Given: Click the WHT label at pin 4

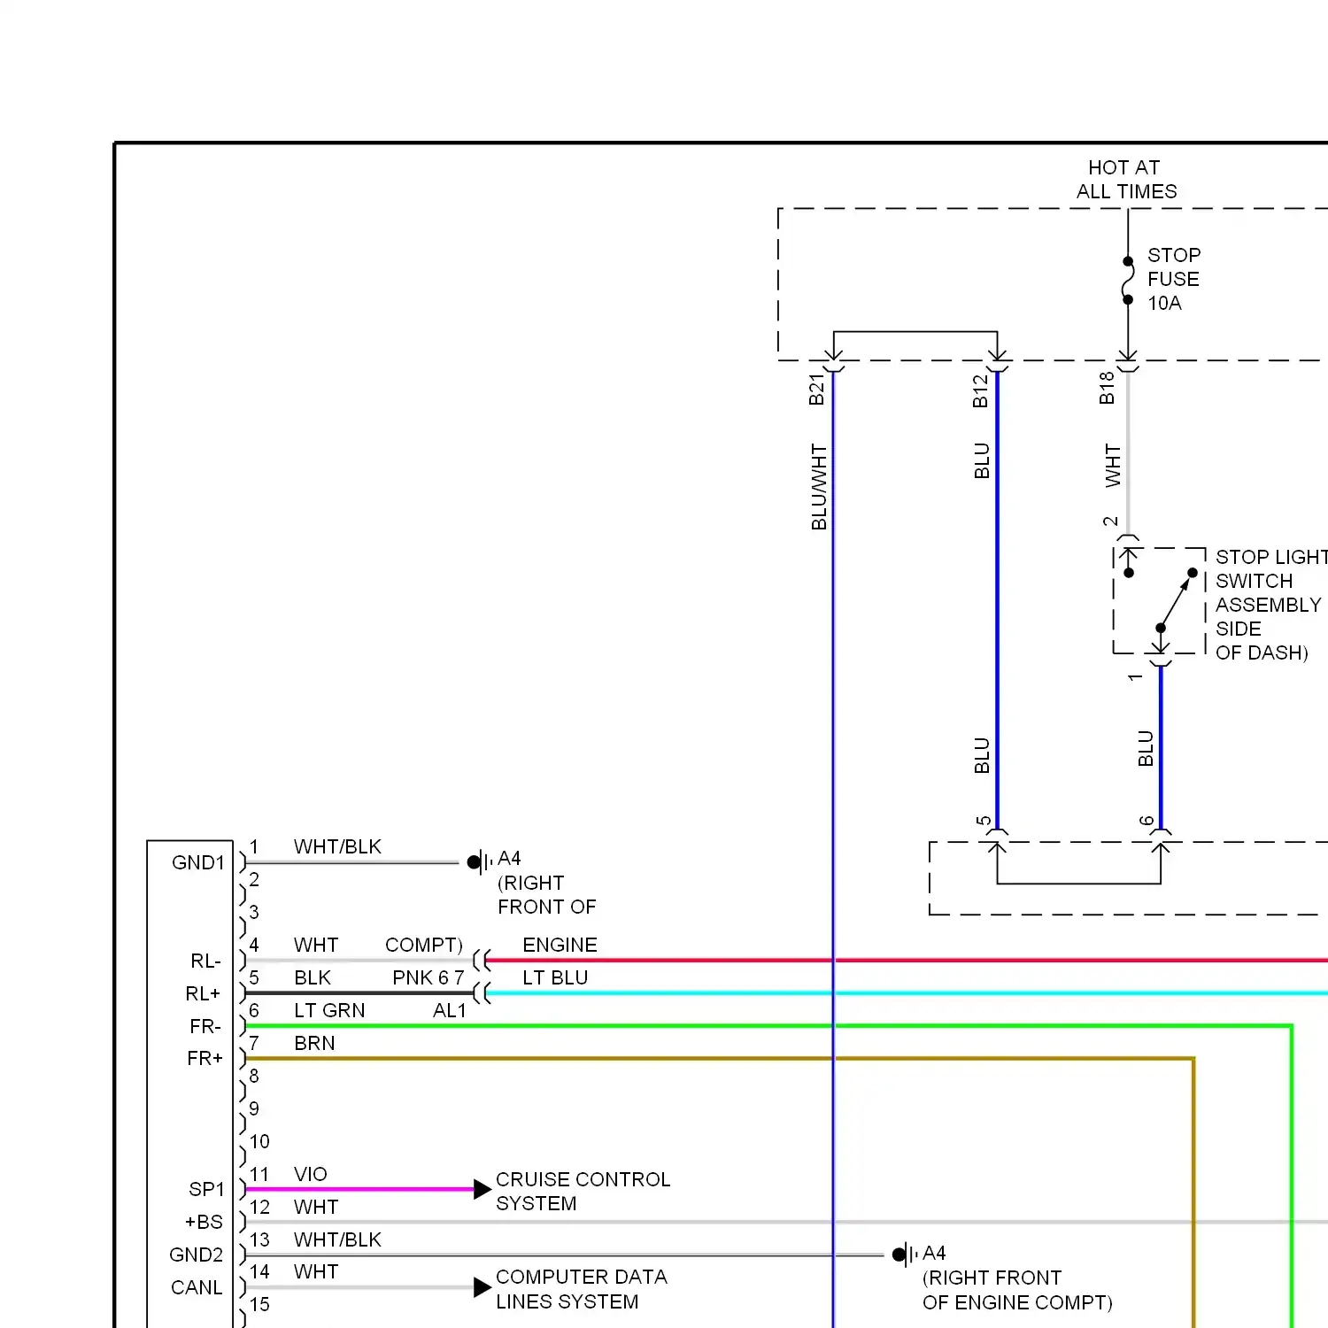Looking at the screenshot, I should [316, 945].
